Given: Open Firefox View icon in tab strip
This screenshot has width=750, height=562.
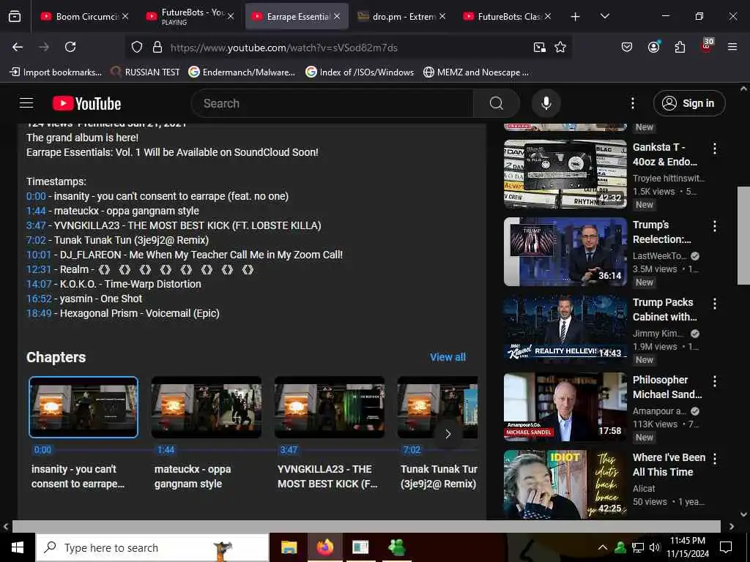Looking at the screenshot, I should pos(15,17).
